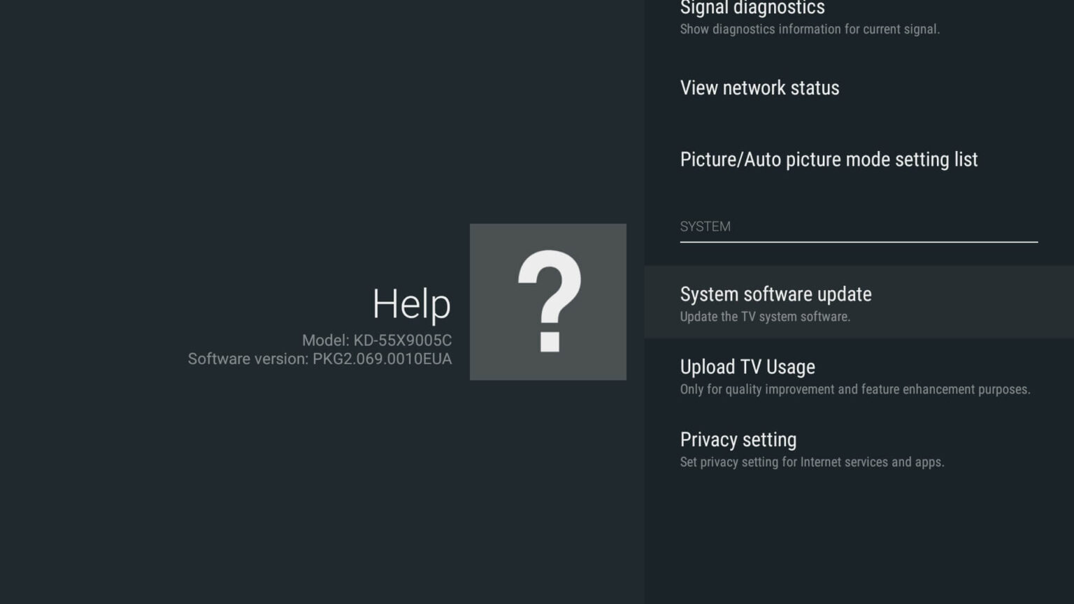Image resolution: width=1074 pixels, height=604 pixels.
Task: Open Privacy setting
Action: click(738, 440)
